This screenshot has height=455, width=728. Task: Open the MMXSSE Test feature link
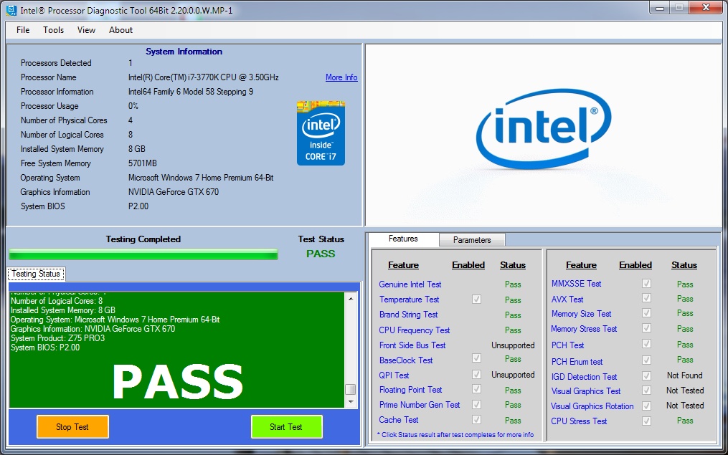pos(576,283)
